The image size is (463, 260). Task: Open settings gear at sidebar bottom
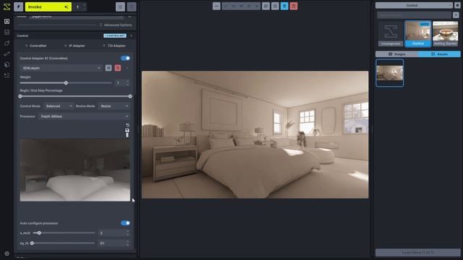(x=7, y=253)
